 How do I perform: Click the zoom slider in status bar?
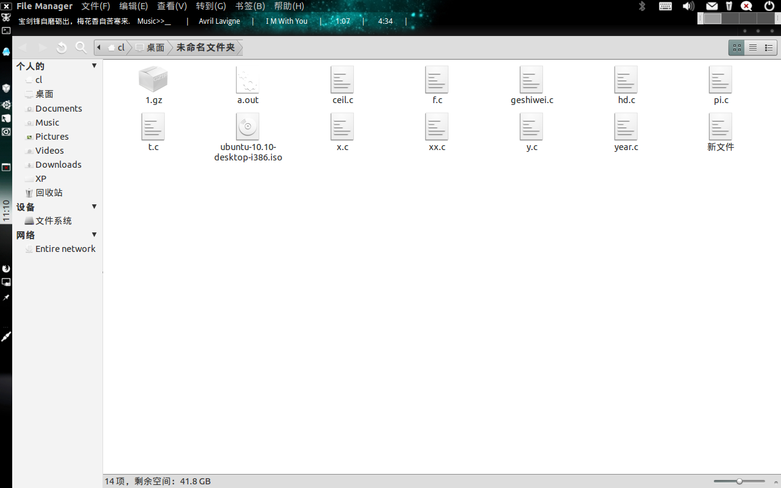pos(740,481)
